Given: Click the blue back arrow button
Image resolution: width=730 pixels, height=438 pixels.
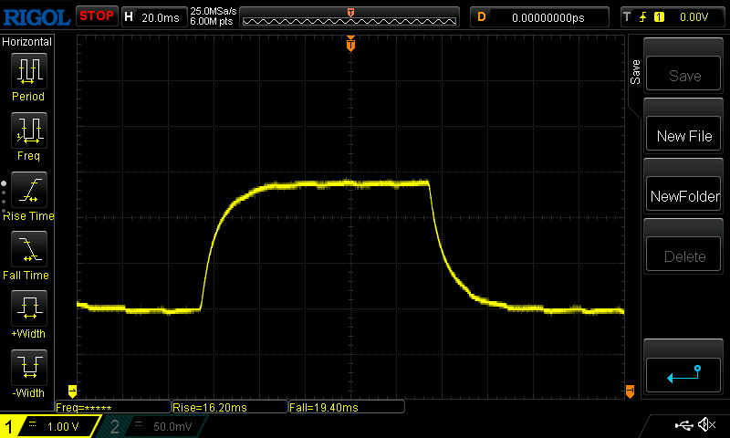Looking at the screenshot, I should [x=683, y=375].
